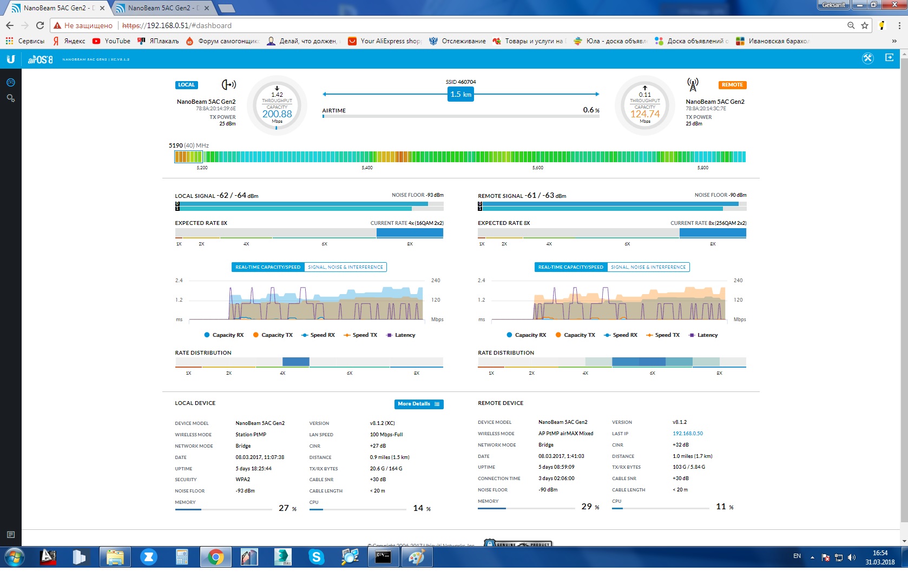Toggle local chart Speed RX legend

(x=318, y=335)
